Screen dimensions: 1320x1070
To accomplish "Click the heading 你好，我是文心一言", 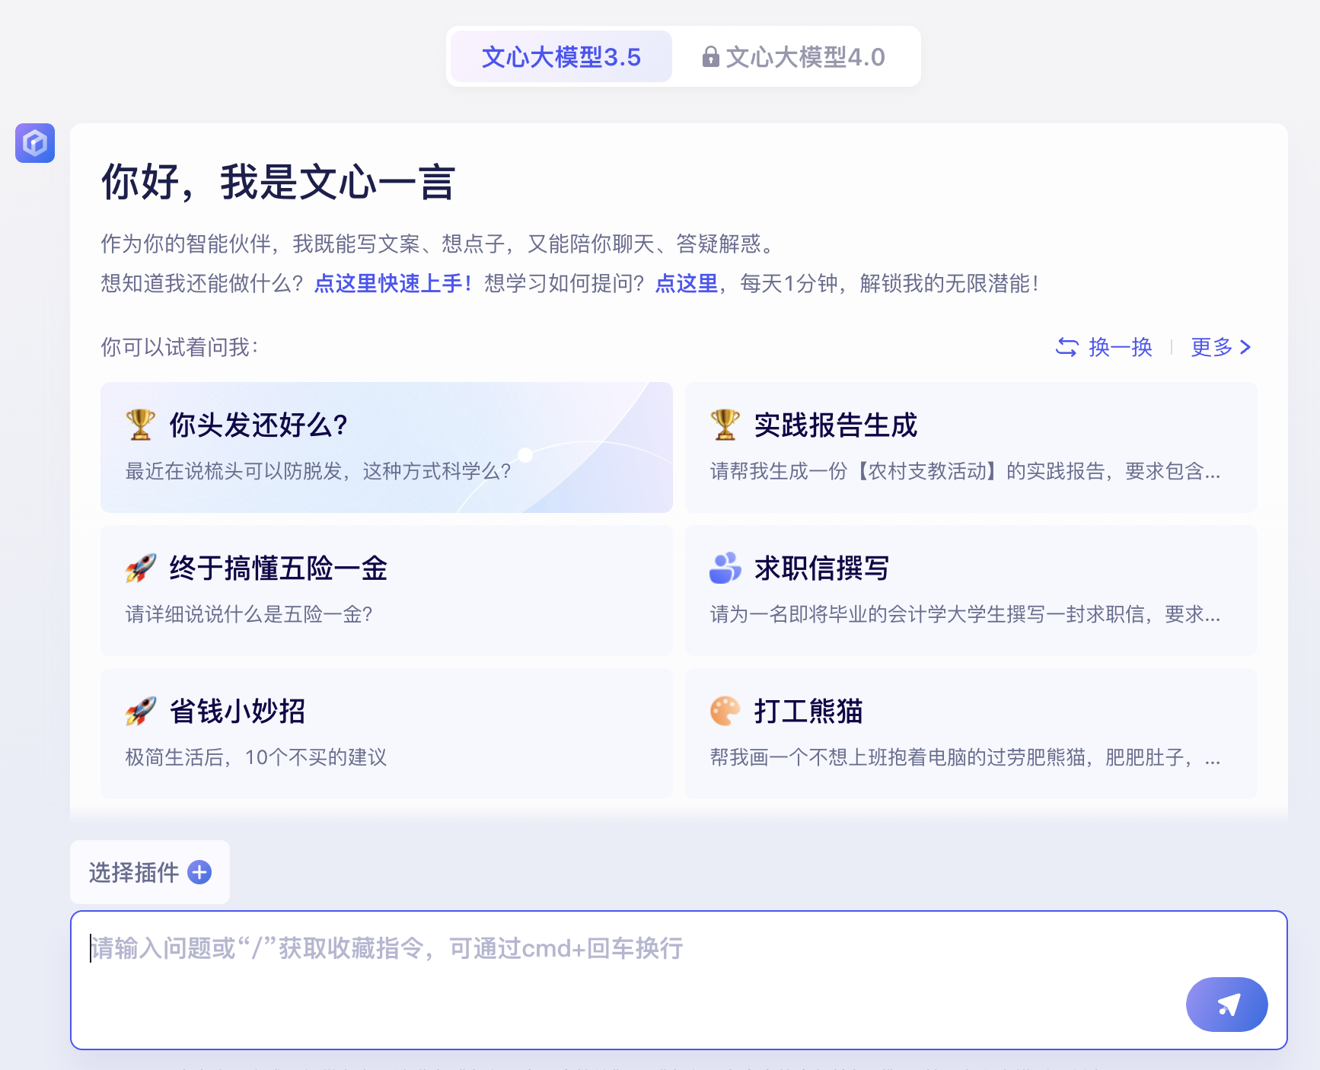I will click(279, 183).
